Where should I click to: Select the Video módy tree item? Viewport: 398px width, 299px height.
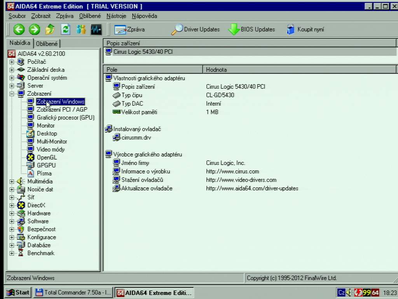point(51,149)
